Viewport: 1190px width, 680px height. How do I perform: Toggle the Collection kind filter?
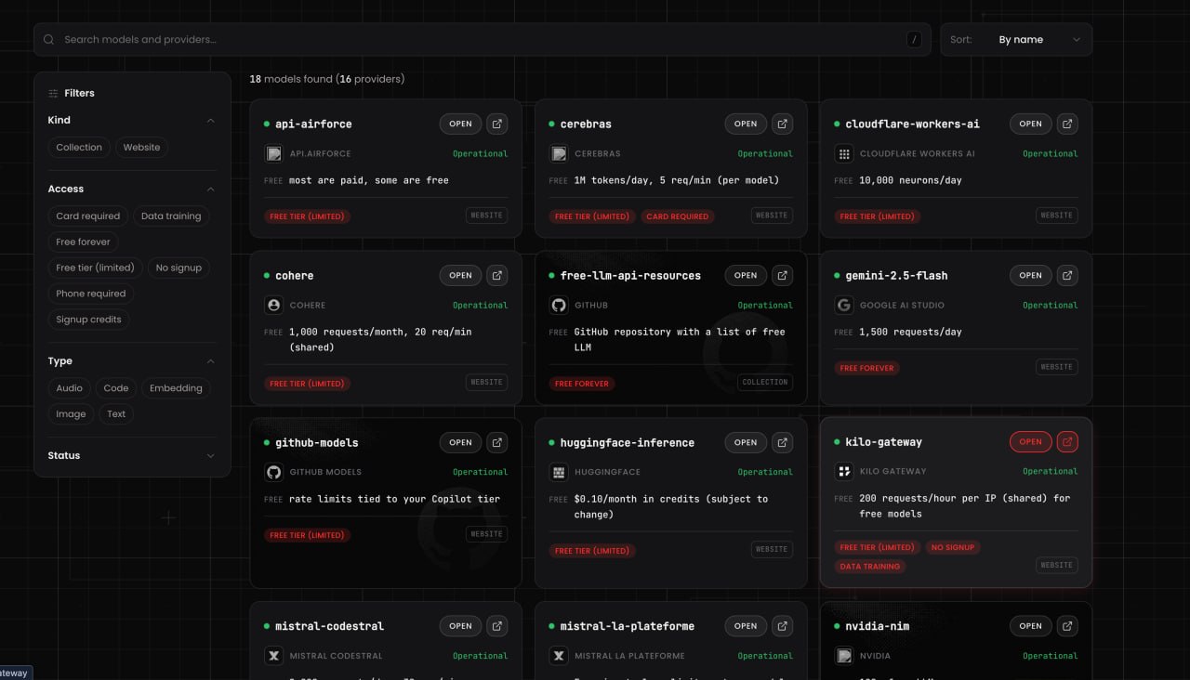tap(79, 147)
